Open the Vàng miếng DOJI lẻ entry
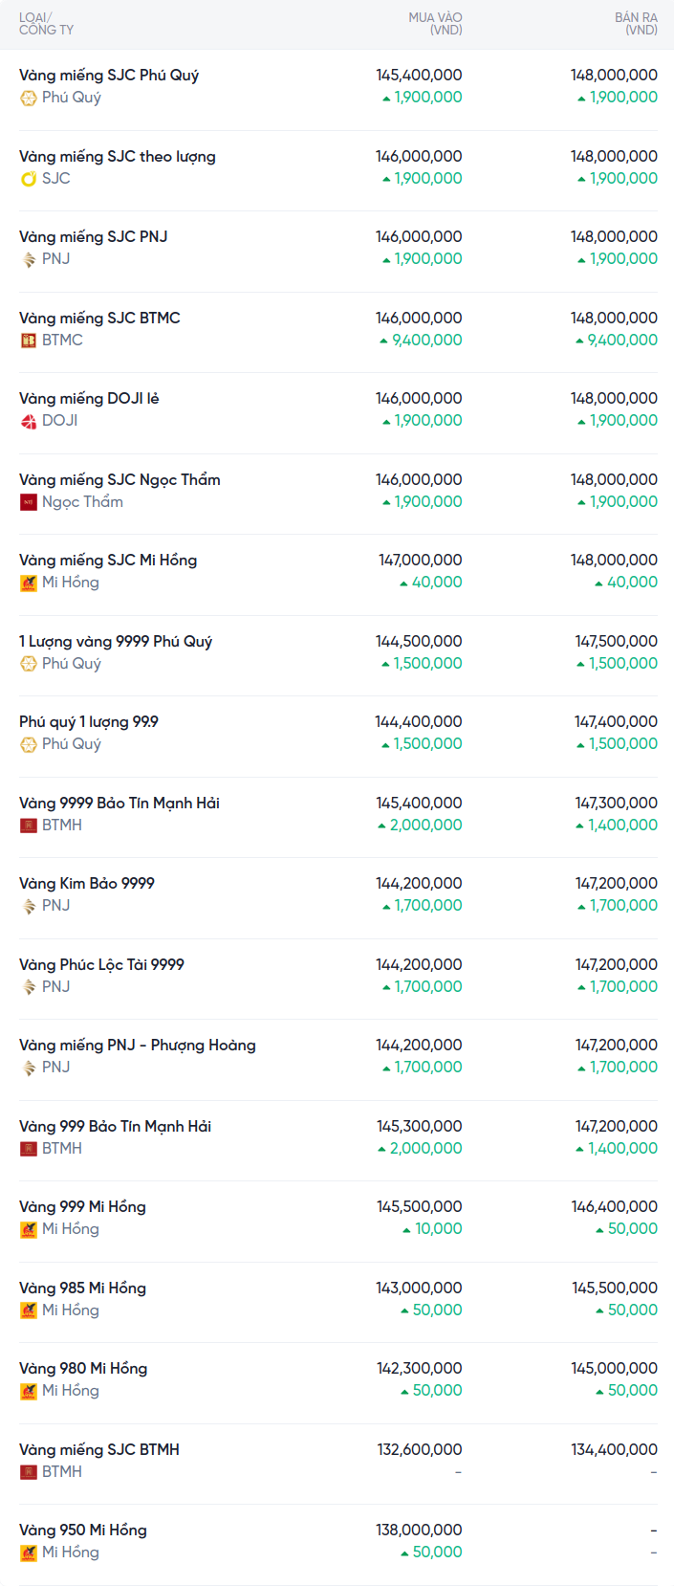Screen dimensions: 674x1586 (89, 399)
